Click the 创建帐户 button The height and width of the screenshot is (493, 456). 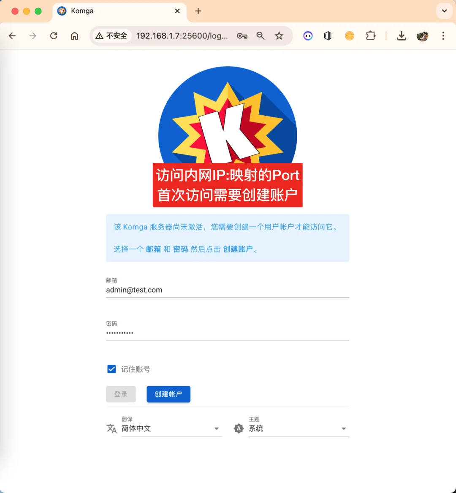point(168,394)
